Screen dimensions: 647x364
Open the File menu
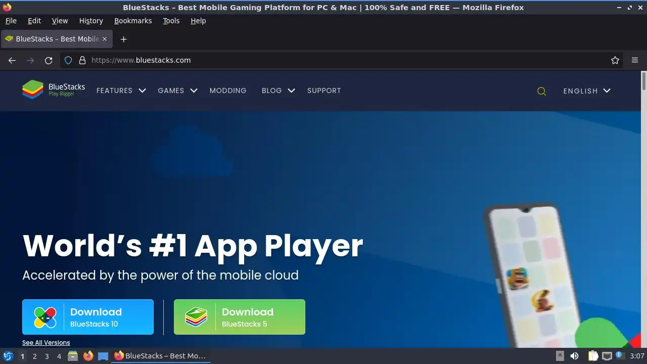click(11, 21)
